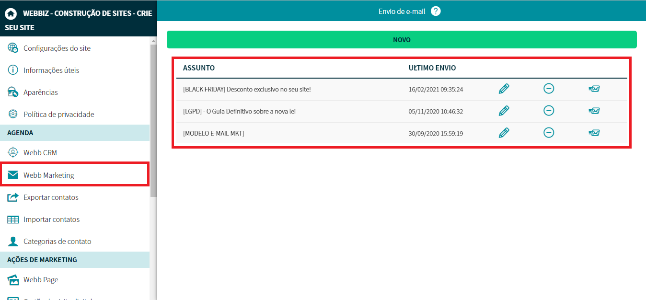Edit the LGPD email with pencil icon

point(504,111)
